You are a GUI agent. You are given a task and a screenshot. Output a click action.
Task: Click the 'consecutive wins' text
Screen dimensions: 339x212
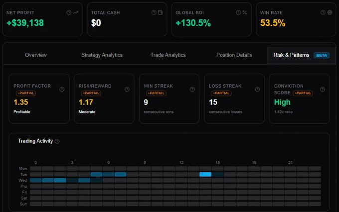(159, 112)
